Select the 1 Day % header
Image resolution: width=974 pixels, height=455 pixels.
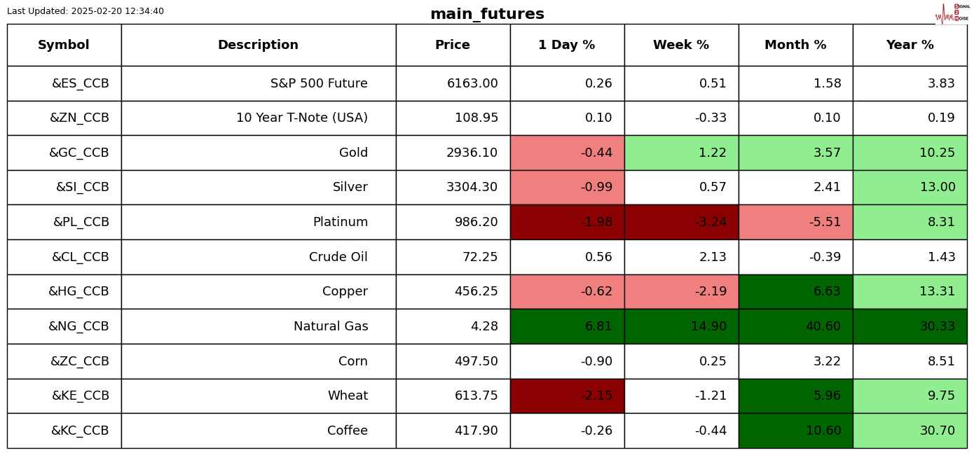[x=567, y=45]
